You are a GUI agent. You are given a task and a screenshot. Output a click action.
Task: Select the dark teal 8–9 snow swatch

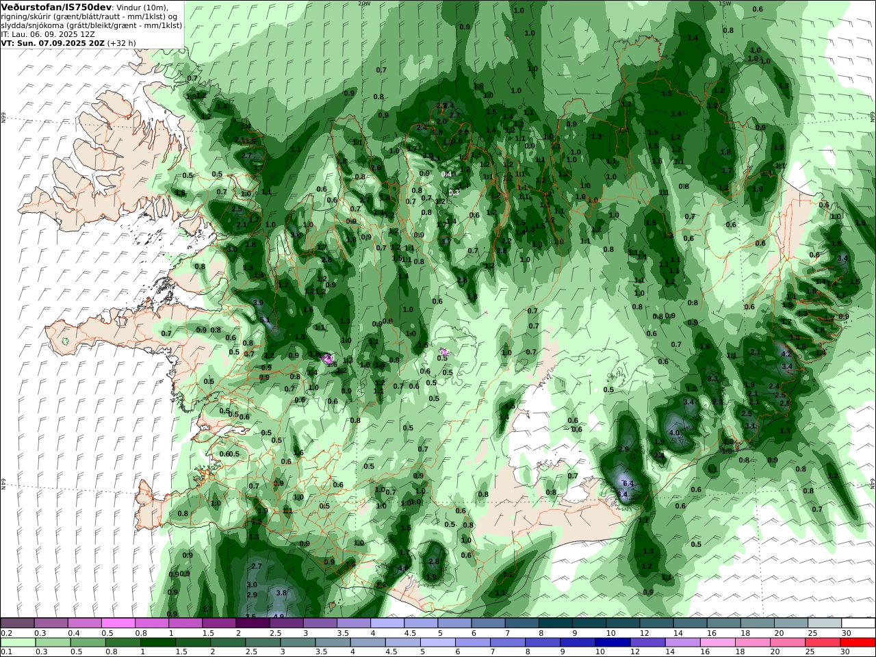pos(556,623)
